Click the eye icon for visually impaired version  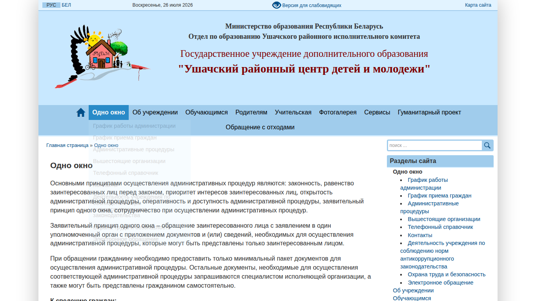point(277,5)
